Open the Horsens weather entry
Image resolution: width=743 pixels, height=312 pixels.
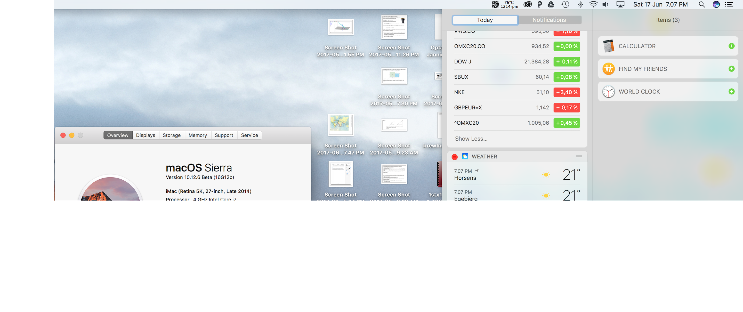coord(517,174)
